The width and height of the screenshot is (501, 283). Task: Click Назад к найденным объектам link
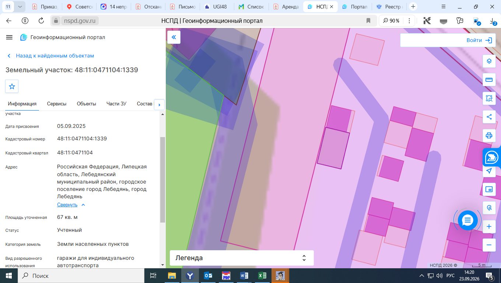point(51,56)
